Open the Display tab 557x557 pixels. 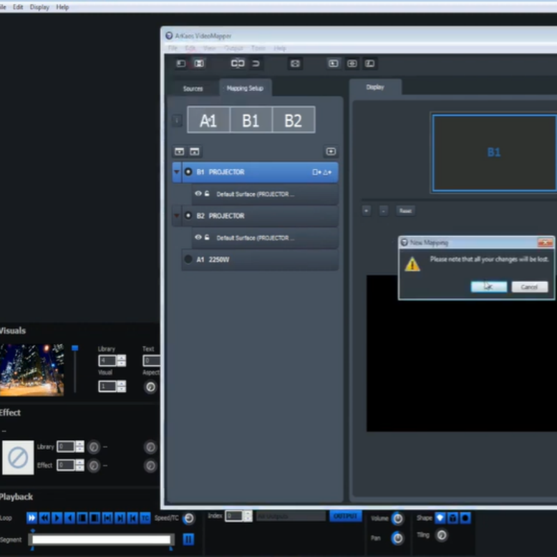375,87
